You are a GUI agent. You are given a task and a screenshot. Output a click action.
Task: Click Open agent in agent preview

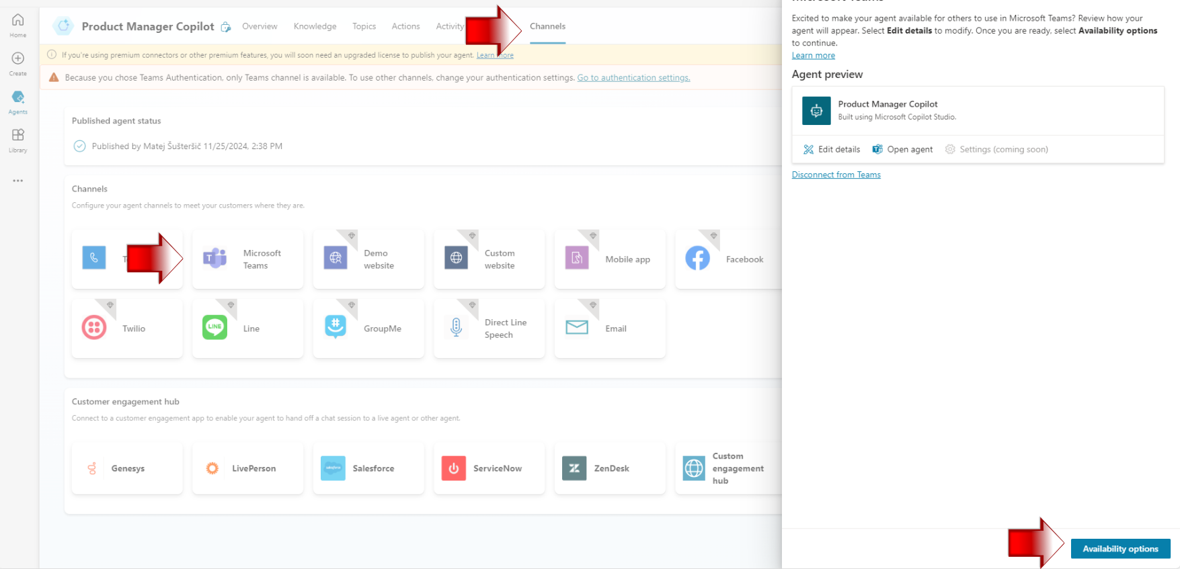(902, 149)
